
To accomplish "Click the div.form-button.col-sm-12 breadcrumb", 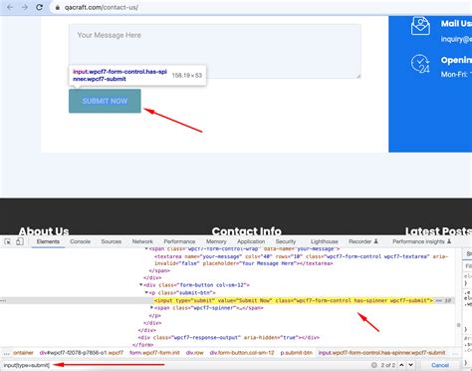I will 242,353.
